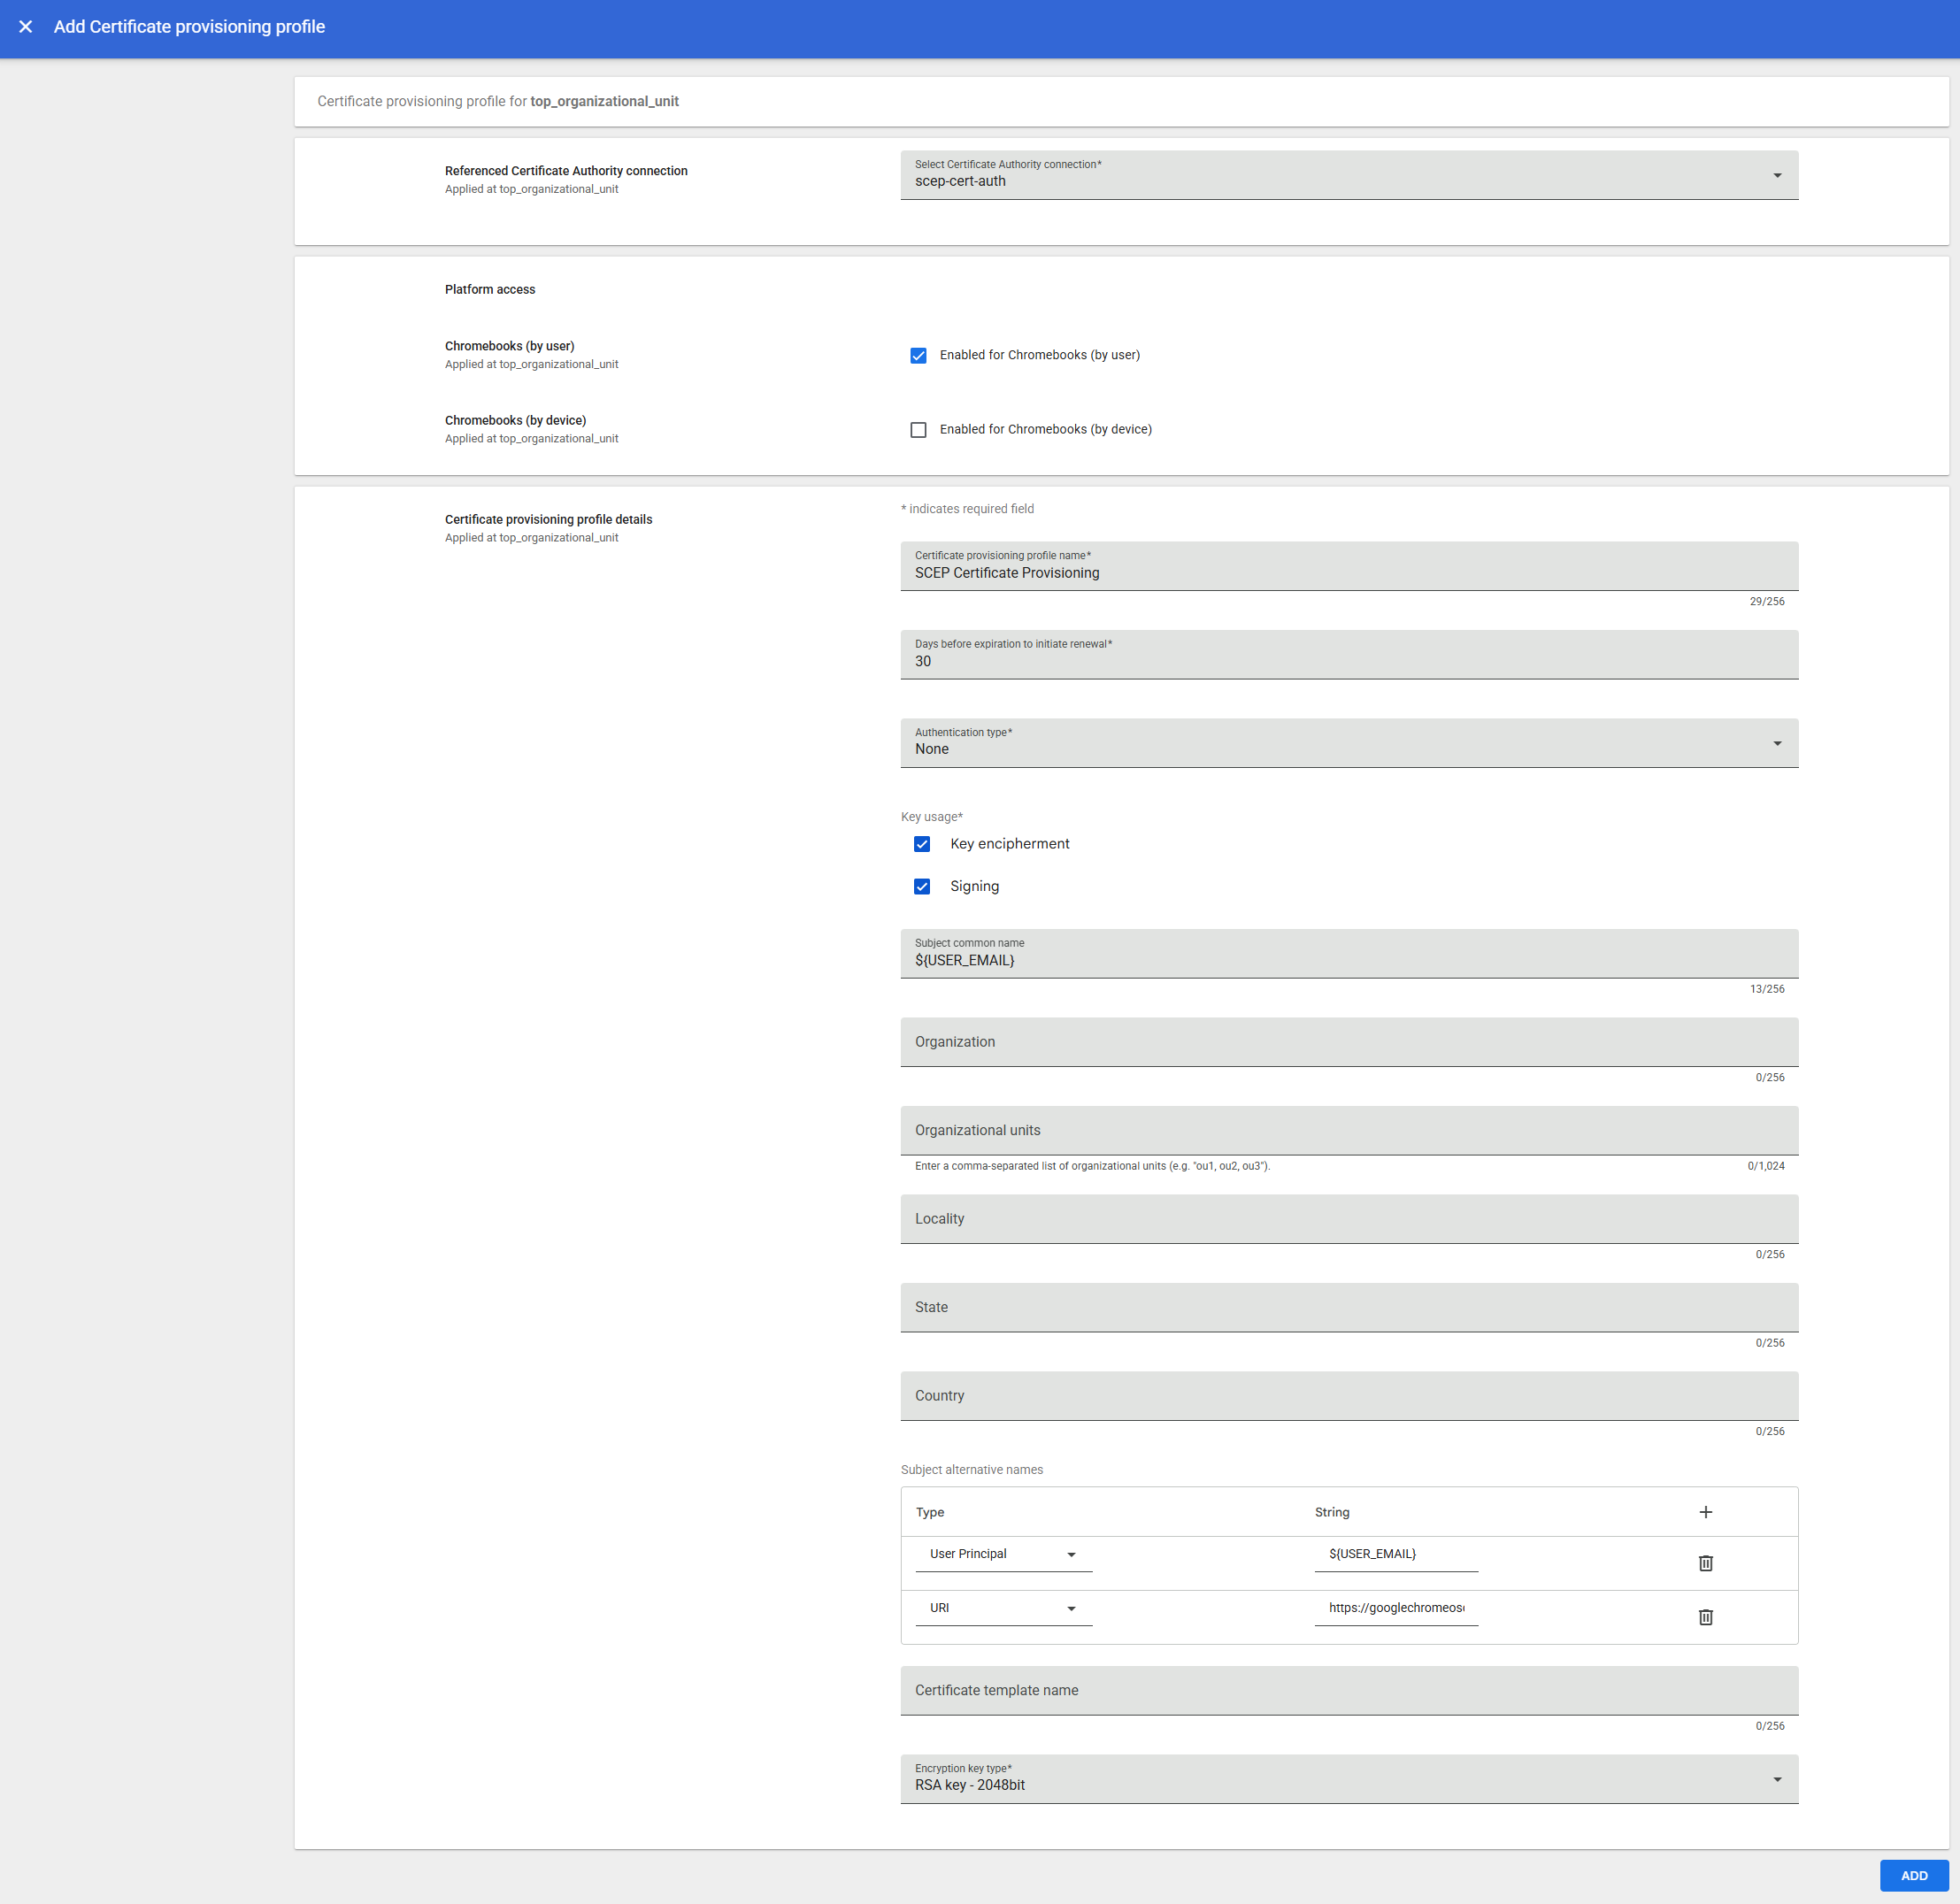Image resolution: width=1960 pixels, height=1904 pixels.
Task: Click 'Subject alternative names' label
Action: point(971,1470)
